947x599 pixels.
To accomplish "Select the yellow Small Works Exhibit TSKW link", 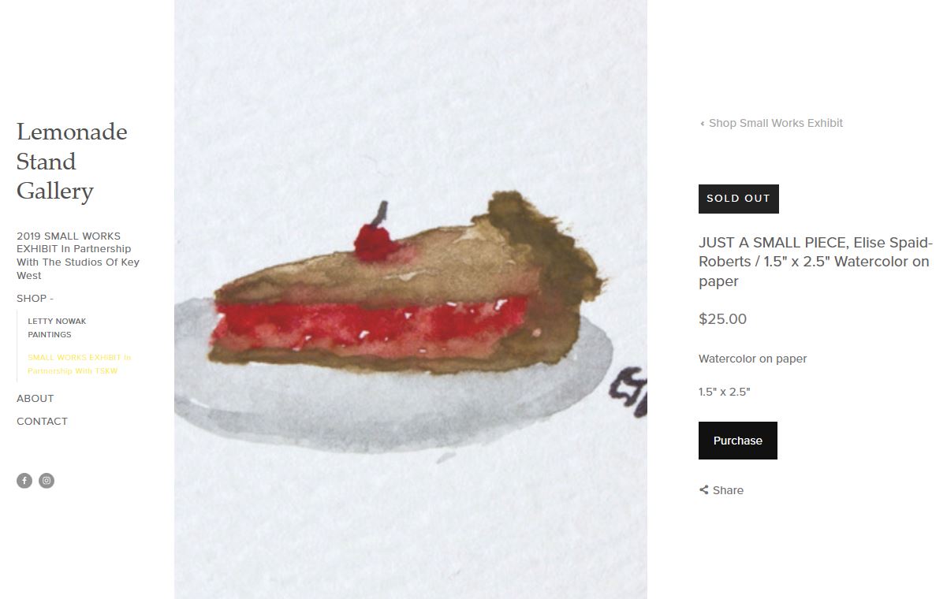I will click(x=80, y=364).
